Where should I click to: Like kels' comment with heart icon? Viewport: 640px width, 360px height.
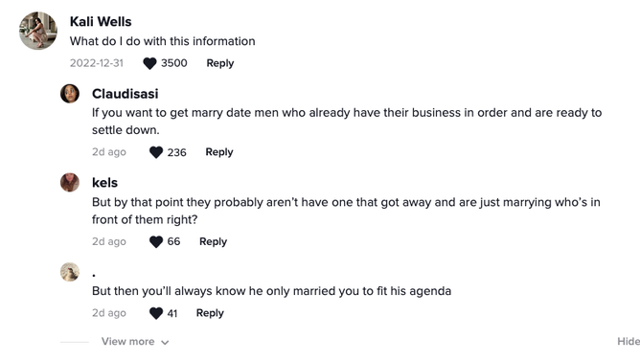click(156, 242)
